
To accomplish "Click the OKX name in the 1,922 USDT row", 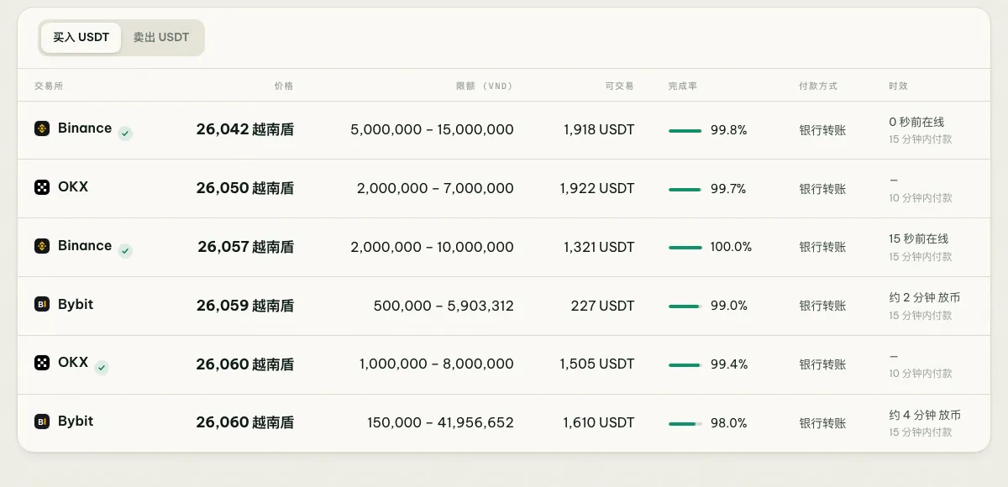I will (x=73, y=187).
